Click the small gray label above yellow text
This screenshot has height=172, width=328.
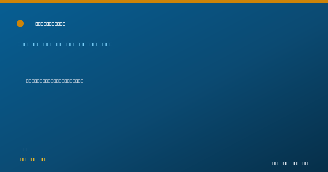pyautogui.click(x=22, y=149)
